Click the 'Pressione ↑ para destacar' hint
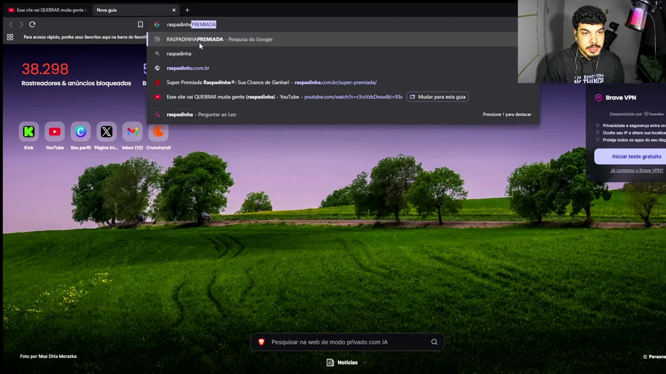The width and height of the screenshot is (666, 374). 507,114
